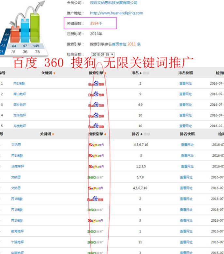224x254 pixels.
Task: Open keyword link 龙岗地坪
Action: coord(20,126)
